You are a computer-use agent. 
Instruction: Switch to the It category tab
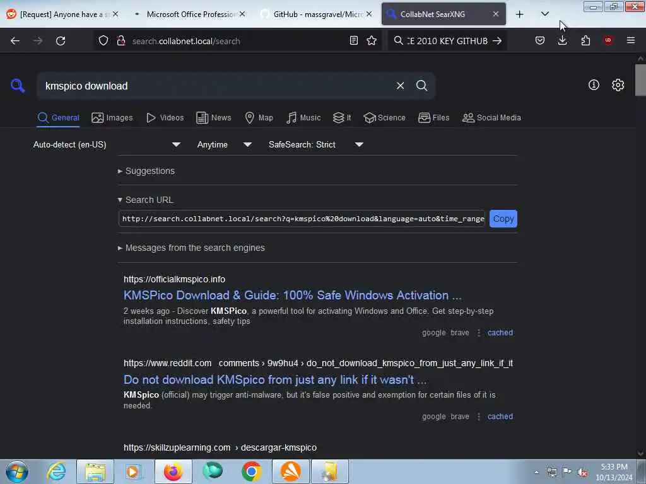(342, 118)
